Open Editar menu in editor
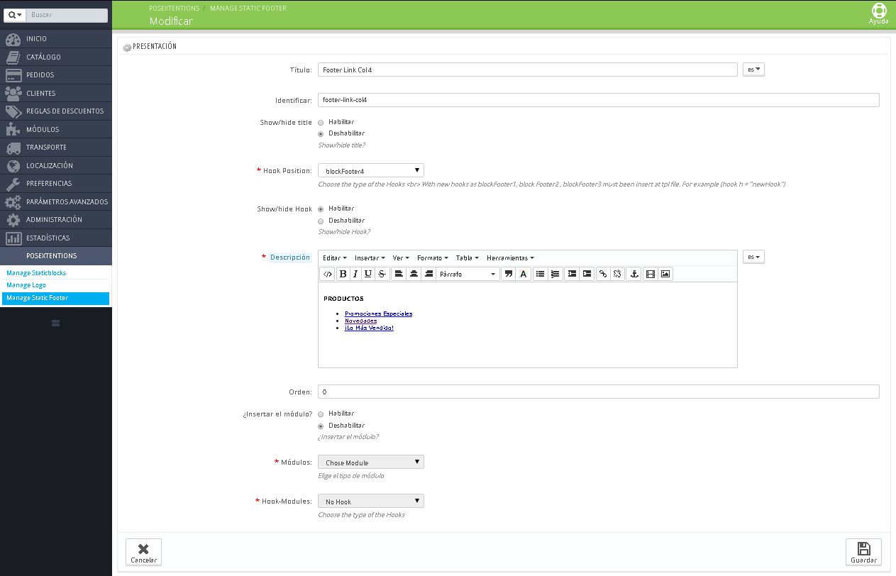Screen dimensions: 896x576 [335, 258]
